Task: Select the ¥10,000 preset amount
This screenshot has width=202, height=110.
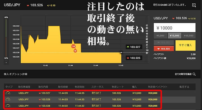Action: (174, 36)
